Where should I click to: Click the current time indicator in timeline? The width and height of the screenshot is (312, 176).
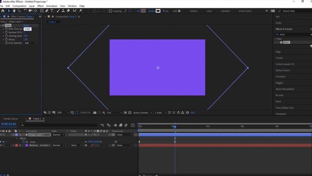pyautogui.click(x=175, y=127)
